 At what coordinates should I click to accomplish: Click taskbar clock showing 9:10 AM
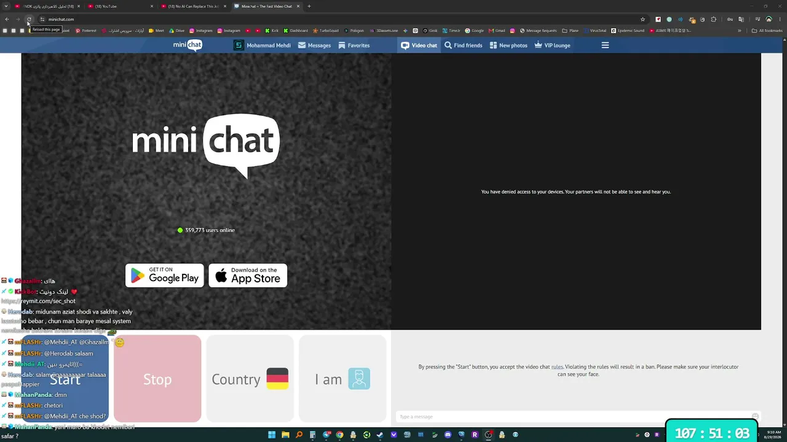click(x=772, y=435)
